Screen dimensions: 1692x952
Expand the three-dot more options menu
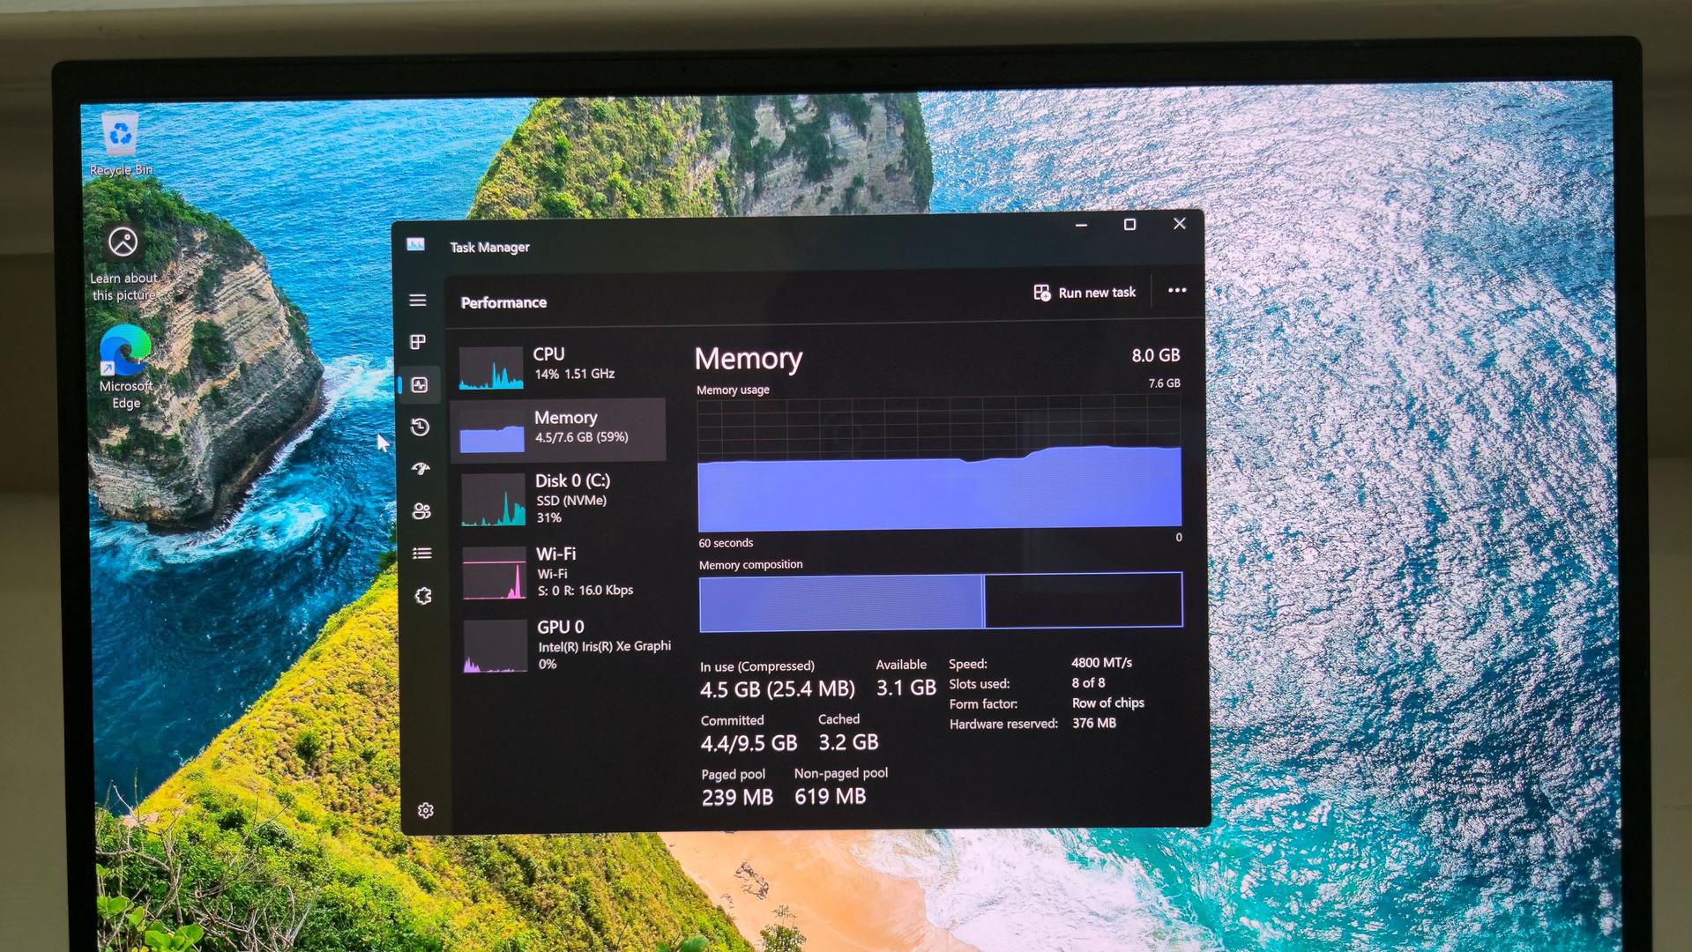[x=1176, y=291]
